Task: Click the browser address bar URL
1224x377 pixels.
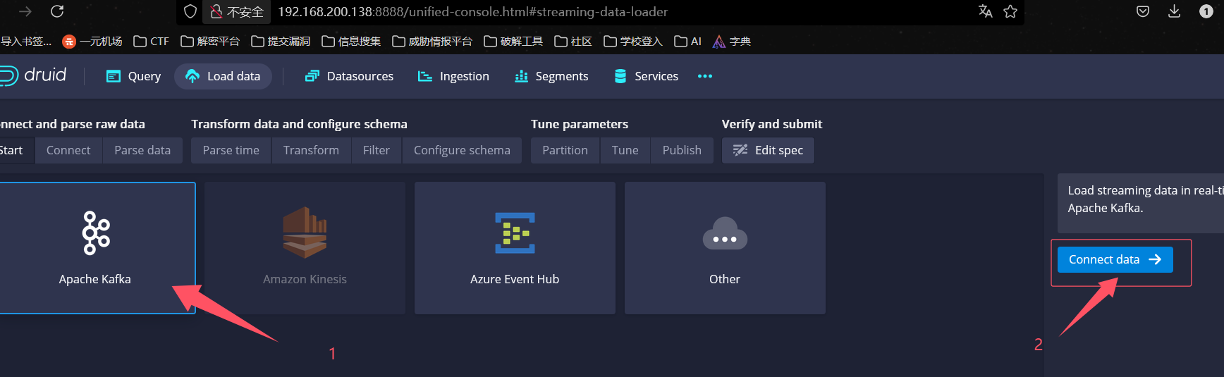Action: click(472, 12)
